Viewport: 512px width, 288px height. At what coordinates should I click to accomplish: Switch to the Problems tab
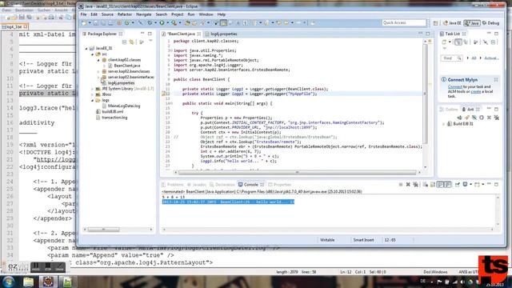point(173,185)
